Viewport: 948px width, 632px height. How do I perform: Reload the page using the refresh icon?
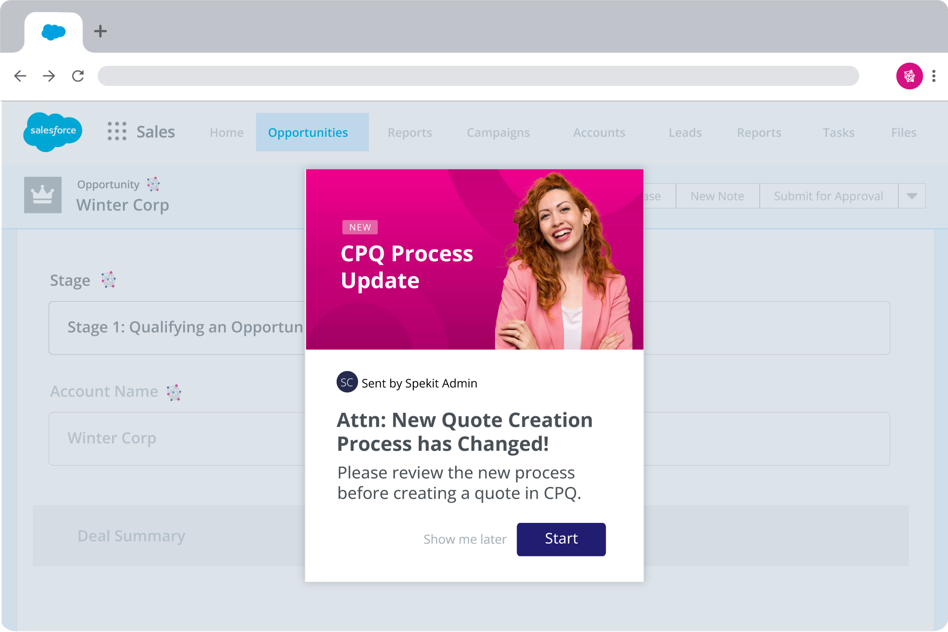coord(78,76)
